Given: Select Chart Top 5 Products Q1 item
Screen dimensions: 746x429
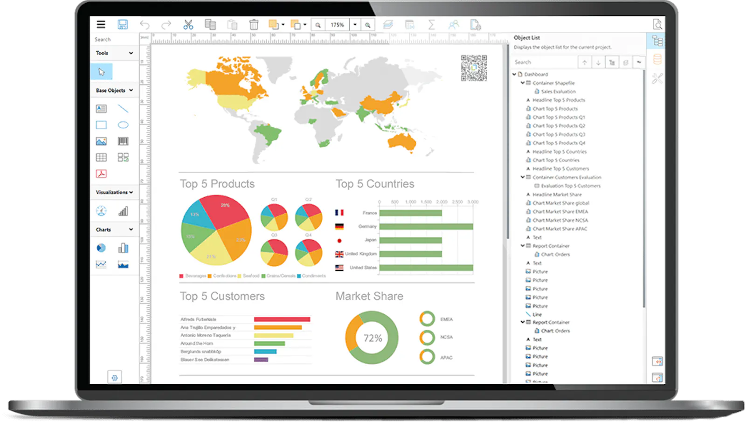Looking at the screenshot, I should [x=559, y=118].
